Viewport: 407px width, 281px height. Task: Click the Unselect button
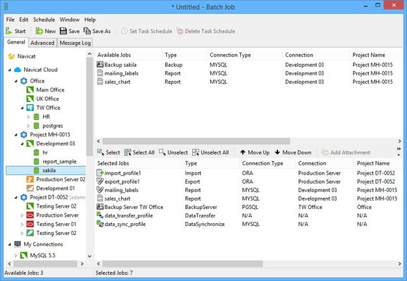coord(173,153)
